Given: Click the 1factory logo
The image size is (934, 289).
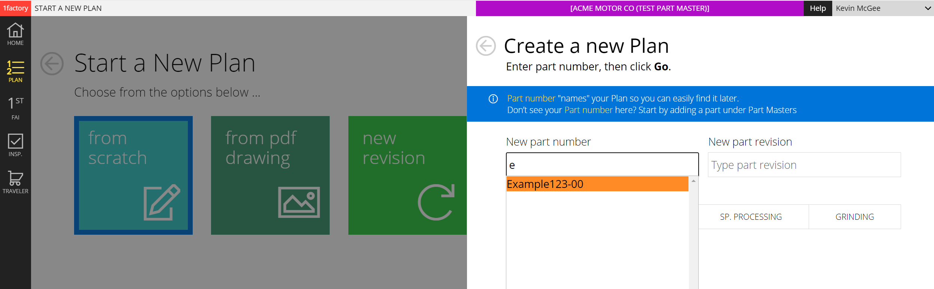Looking at the screenshot, I should (x=15, y=8).
